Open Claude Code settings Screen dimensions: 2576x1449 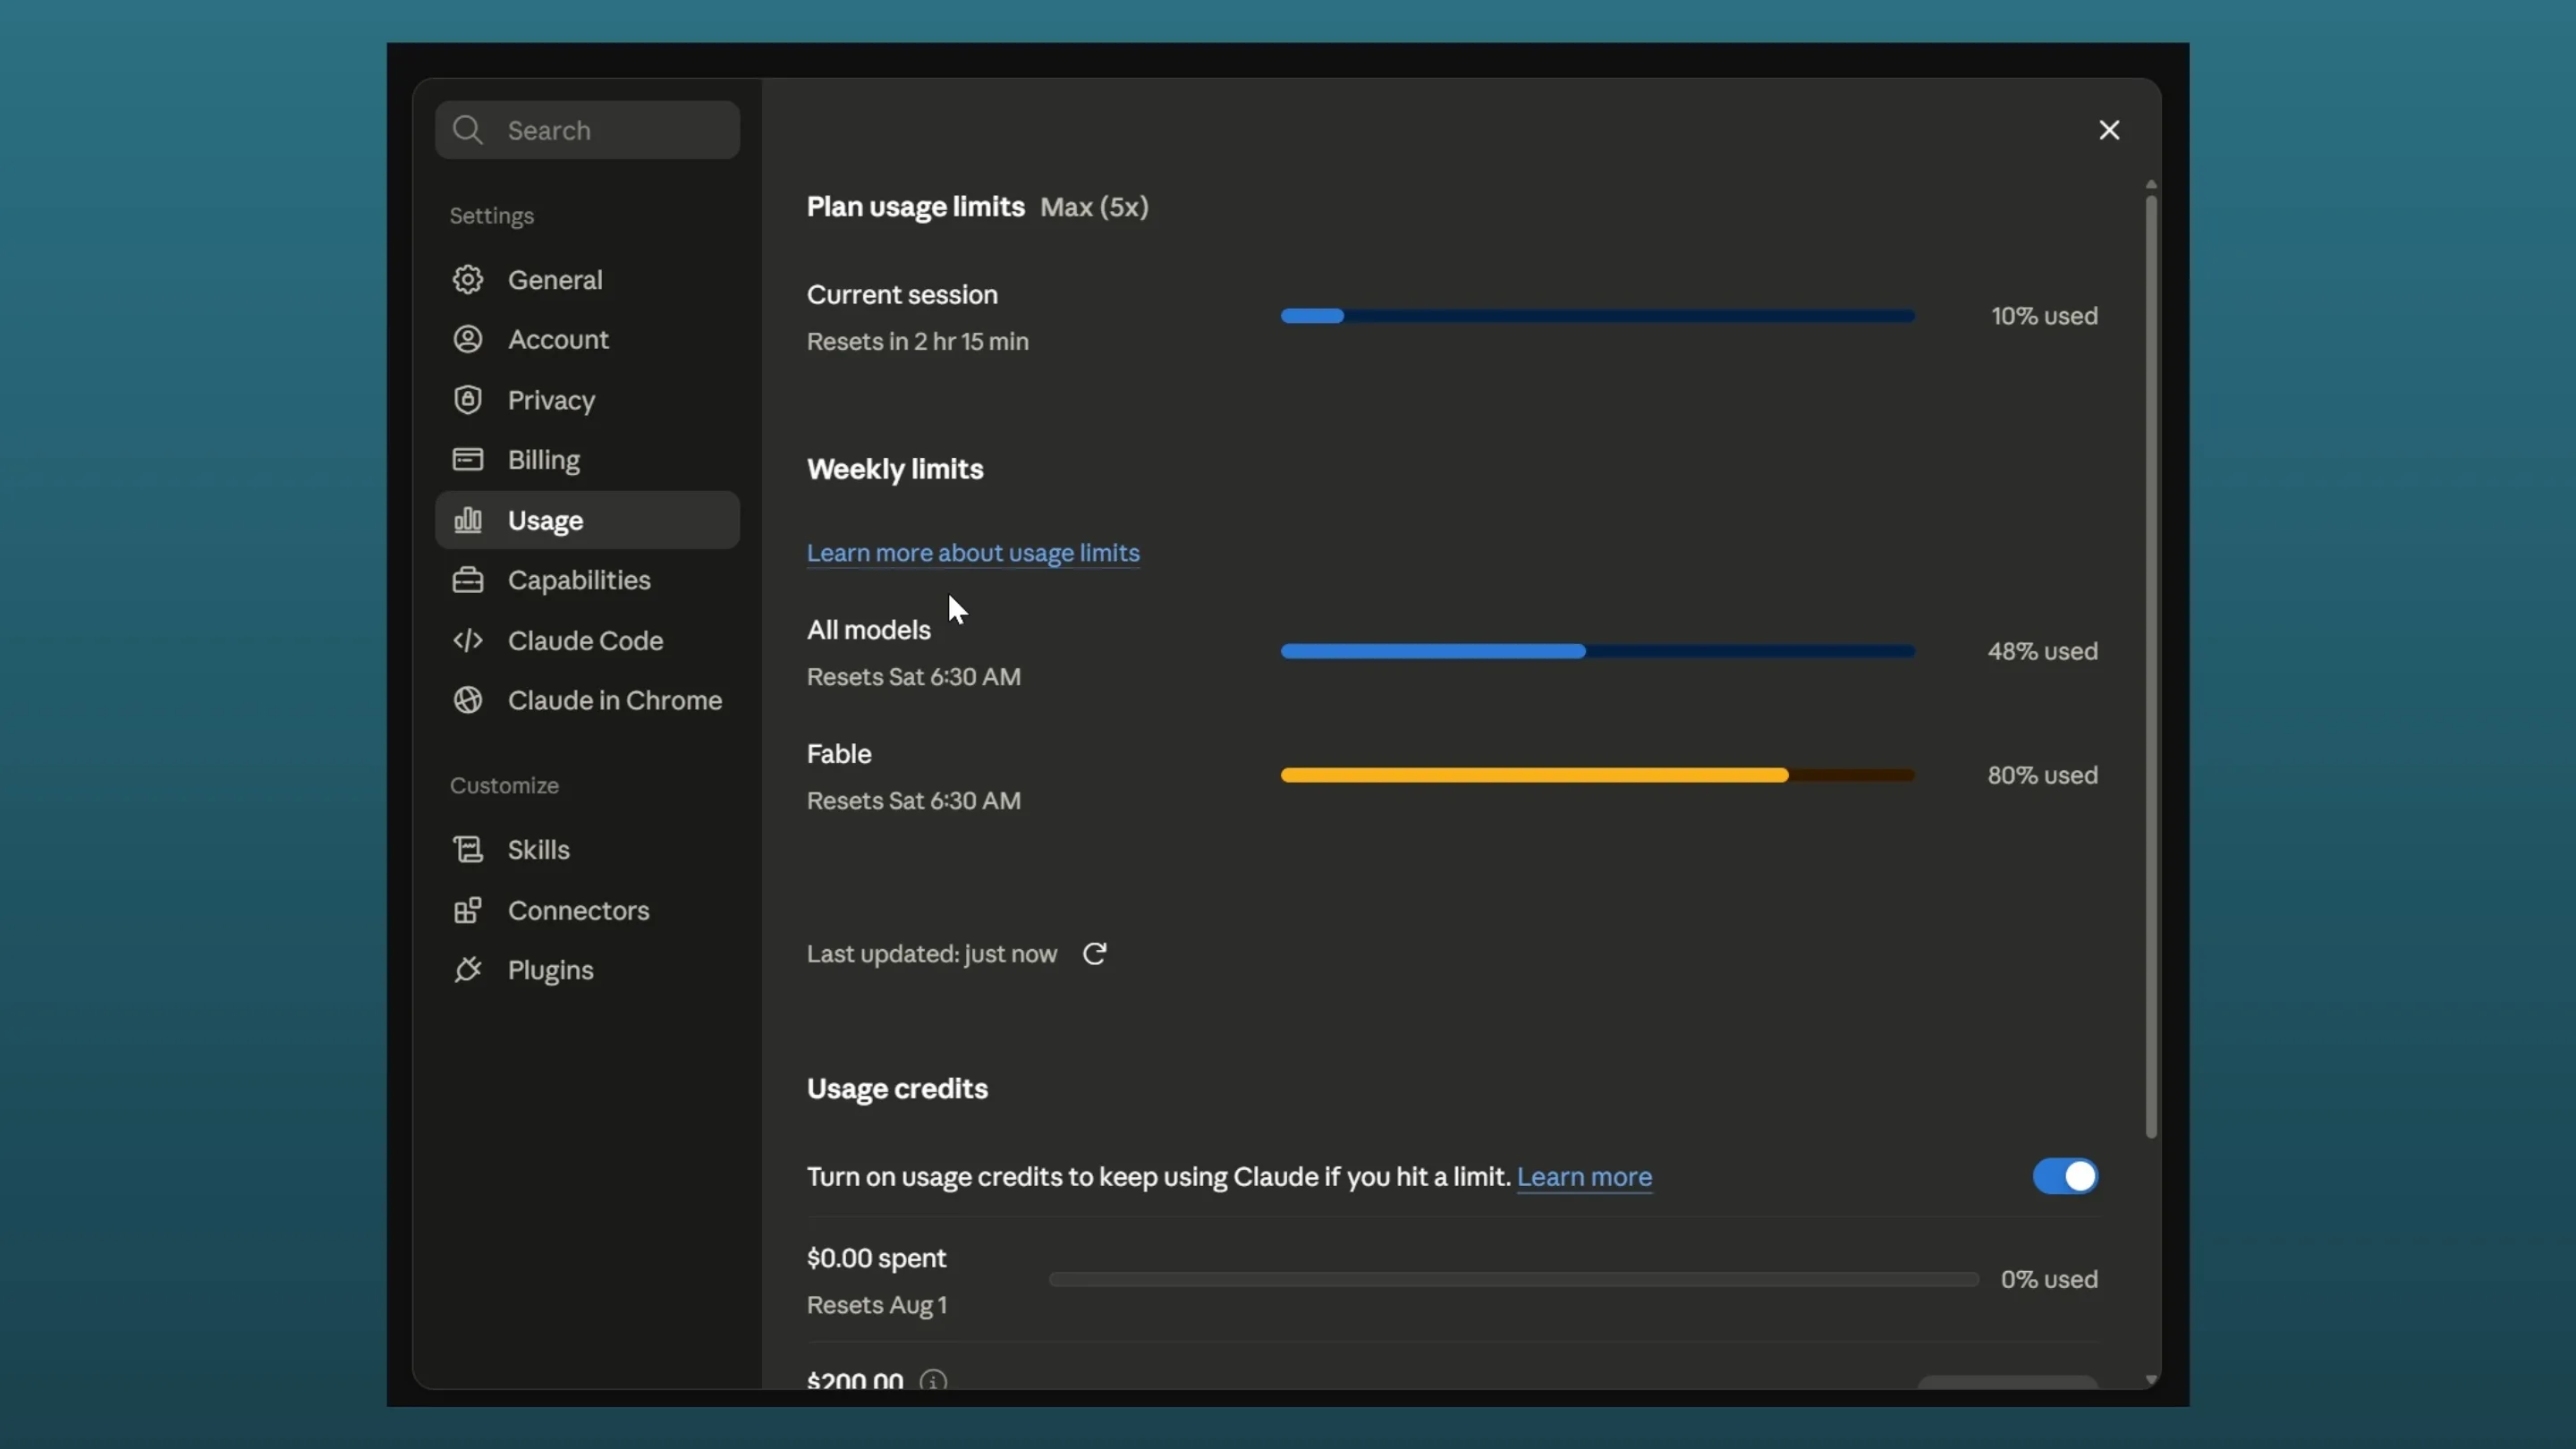(587, 640)
